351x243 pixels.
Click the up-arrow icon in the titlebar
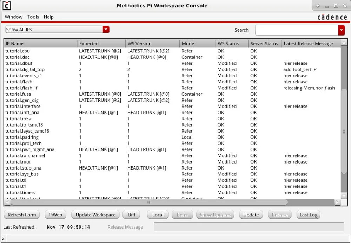318,6
